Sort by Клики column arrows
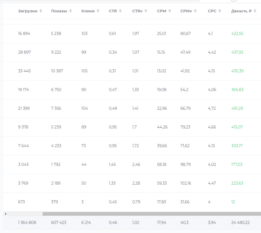This screenshot has width=261, height=233. pyautogui.click(x=98, y=11)
